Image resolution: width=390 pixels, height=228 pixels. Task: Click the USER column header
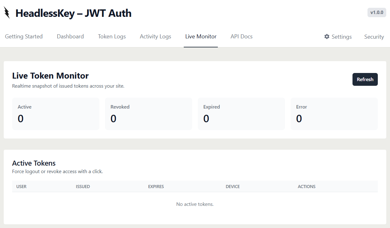[x=22, y=186]
